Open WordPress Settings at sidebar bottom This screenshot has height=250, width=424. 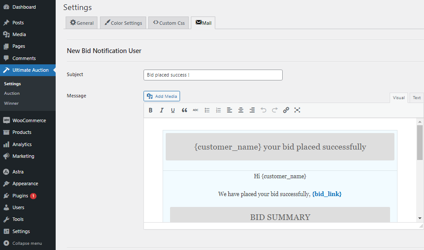pos(28,231)
